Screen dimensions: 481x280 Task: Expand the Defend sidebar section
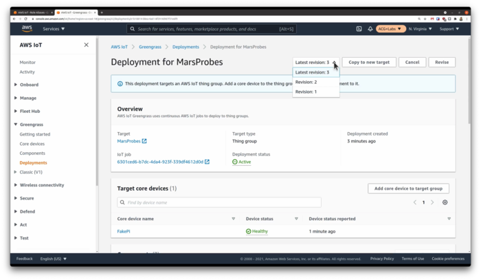click(x=15, y=211)
